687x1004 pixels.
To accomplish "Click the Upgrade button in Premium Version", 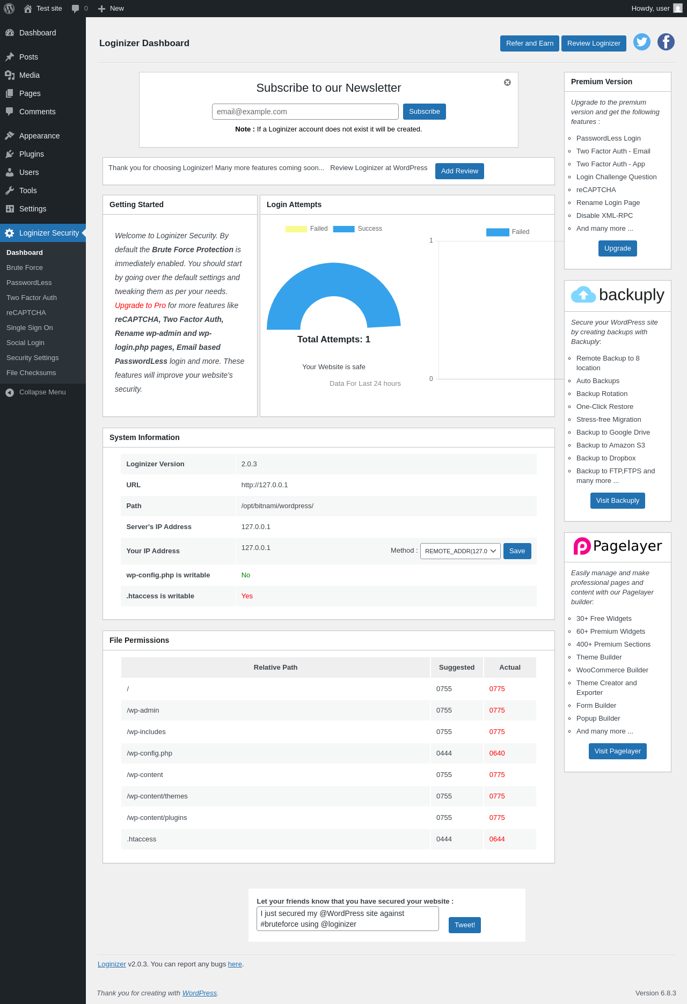I will 618,248.
